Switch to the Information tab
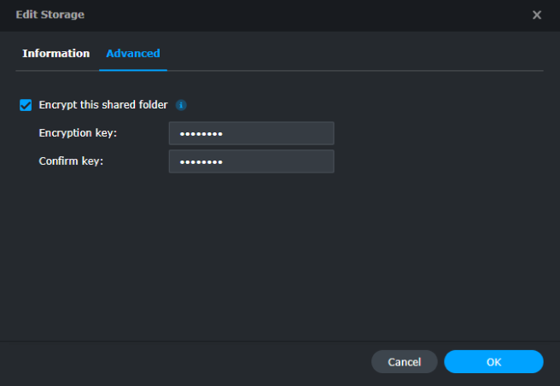The width and height of the screenshot is (560, 386). 55,53
